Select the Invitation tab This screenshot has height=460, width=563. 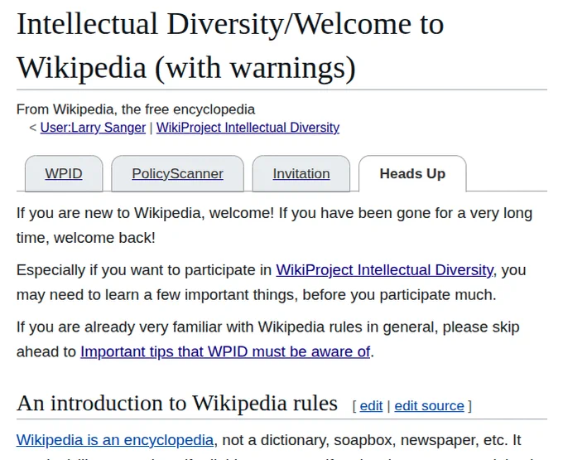tap(301, 173)
